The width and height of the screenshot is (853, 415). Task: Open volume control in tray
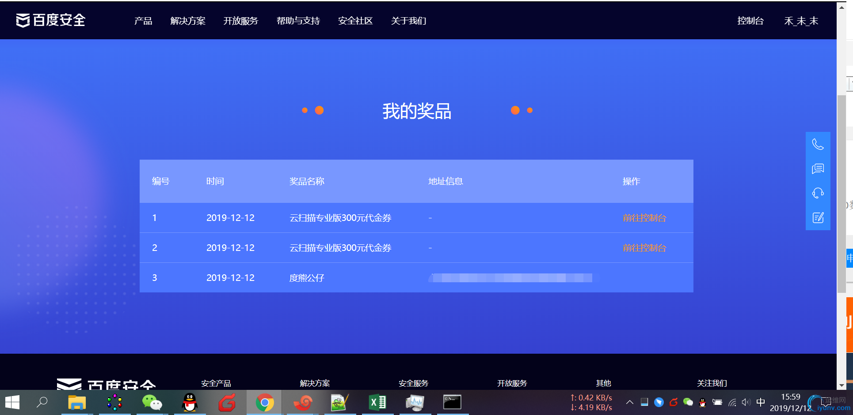tap(746, 402)
